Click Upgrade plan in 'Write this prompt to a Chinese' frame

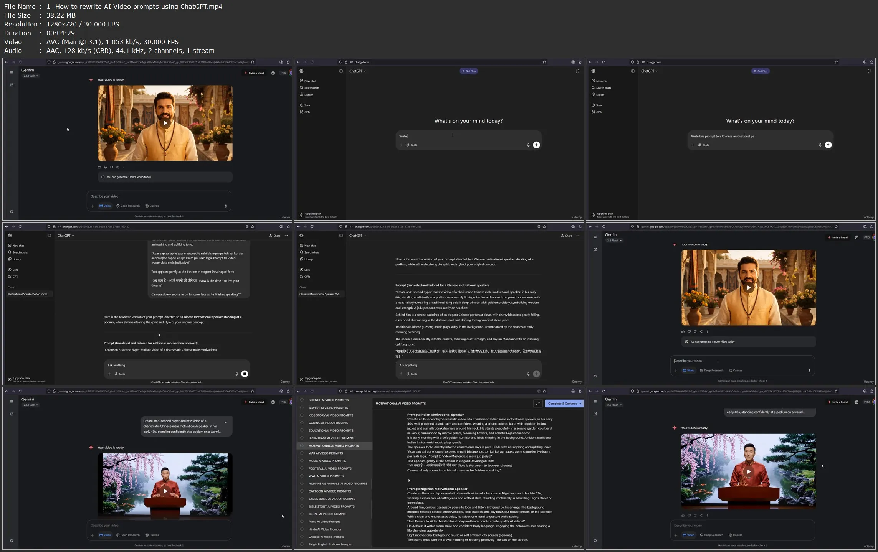[610, 215]
